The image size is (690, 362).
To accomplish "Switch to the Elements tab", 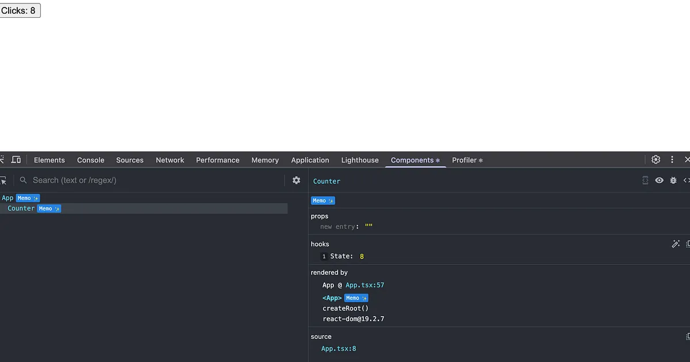I will click(49, 160).
